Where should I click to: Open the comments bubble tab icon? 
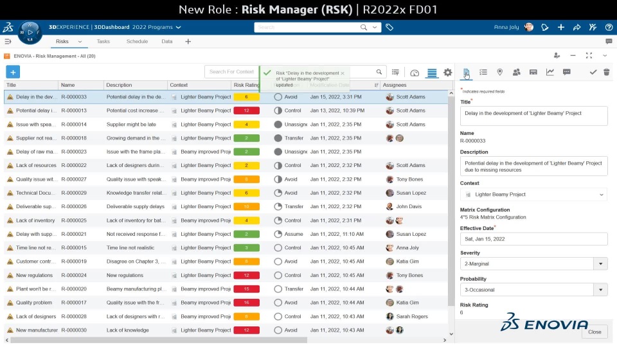click(x=567, y=72)
